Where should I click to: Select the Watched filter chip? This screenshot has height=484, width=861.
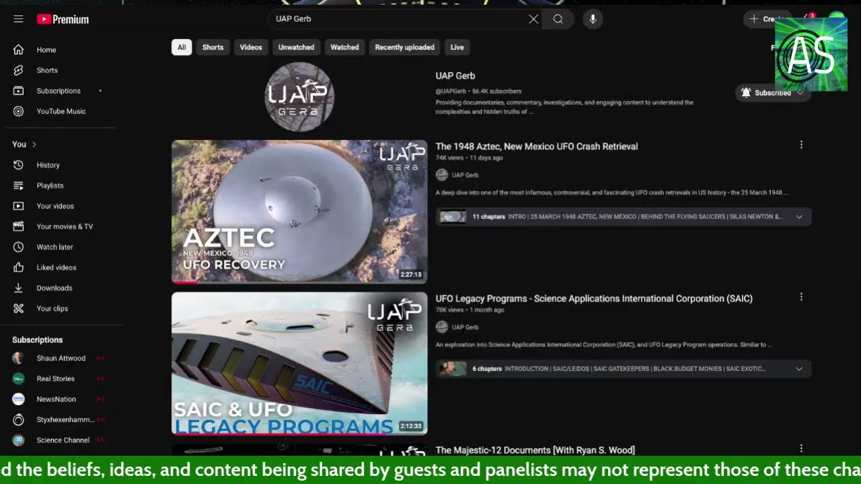[344, 47]
